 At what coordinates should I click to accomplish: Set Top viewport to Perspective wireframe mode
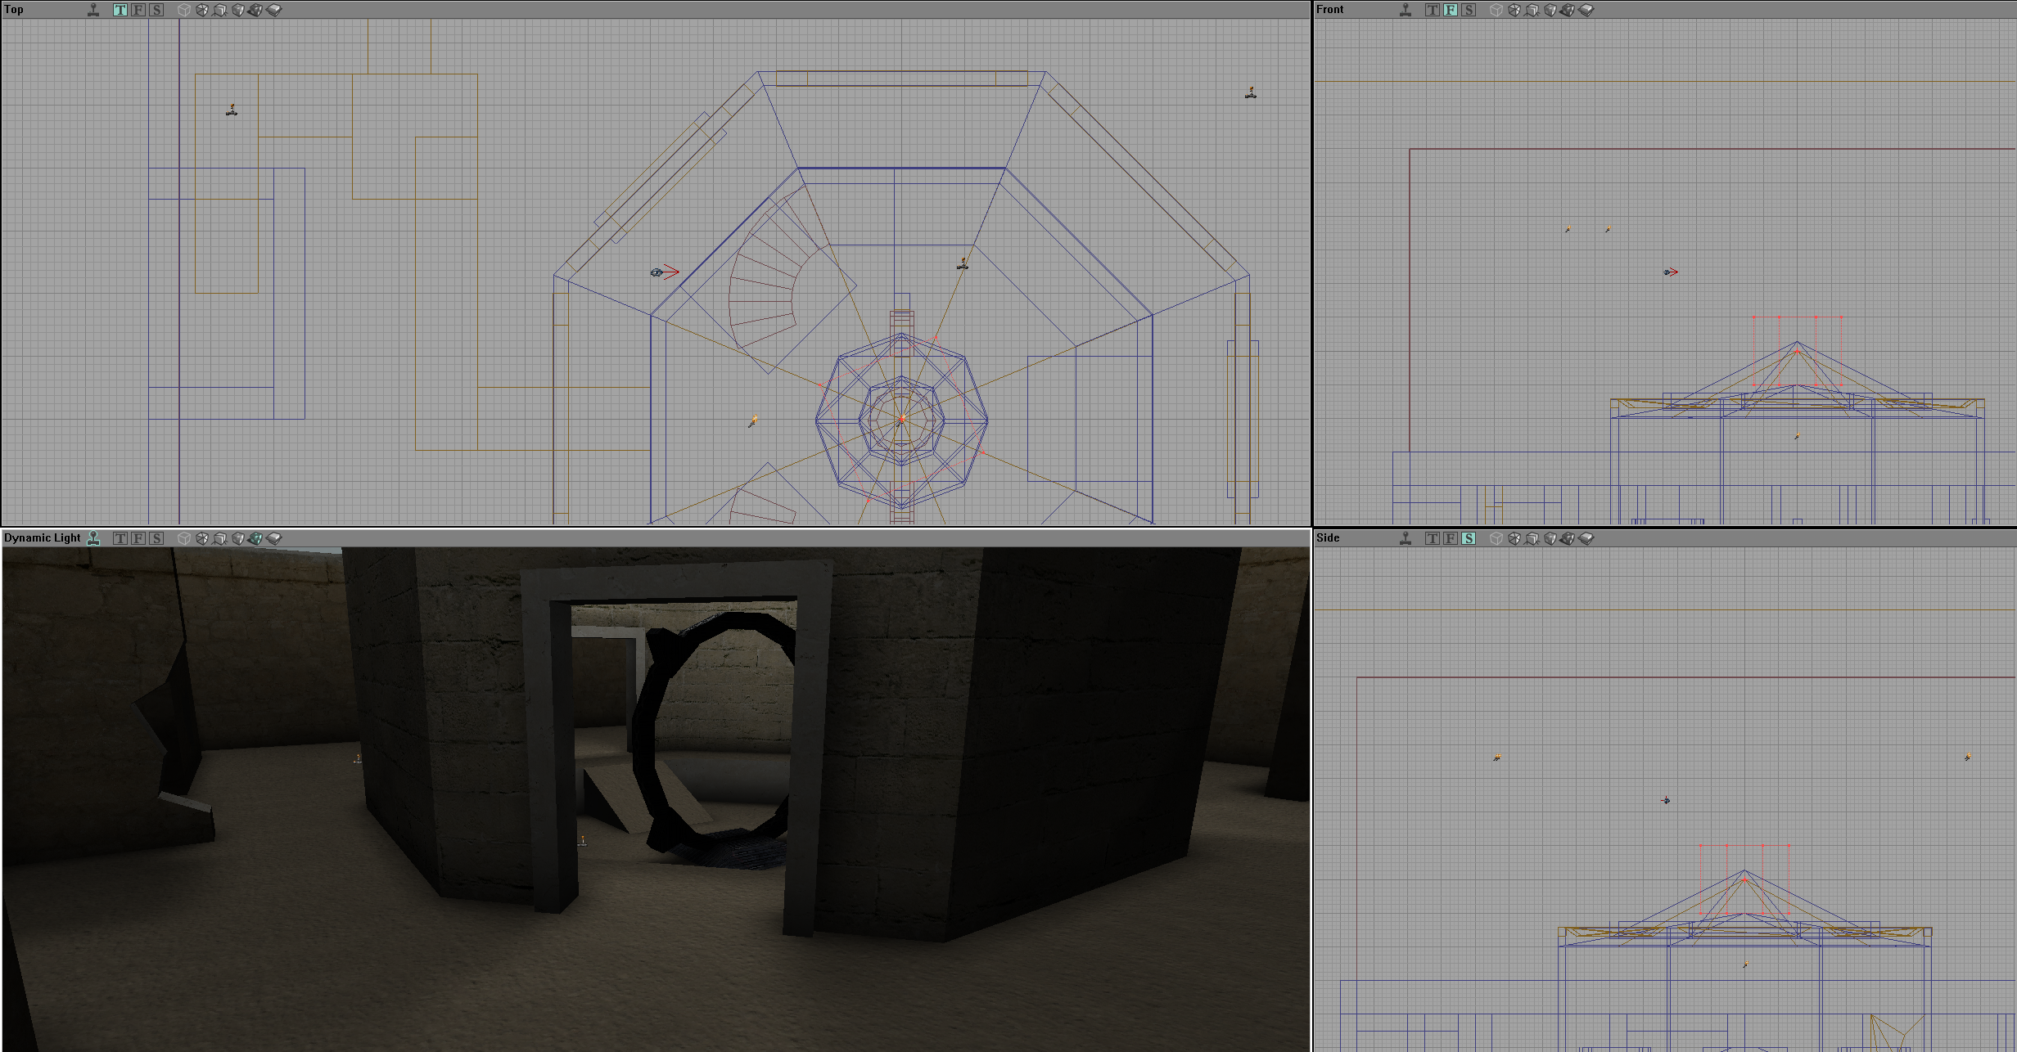point(184,10)
